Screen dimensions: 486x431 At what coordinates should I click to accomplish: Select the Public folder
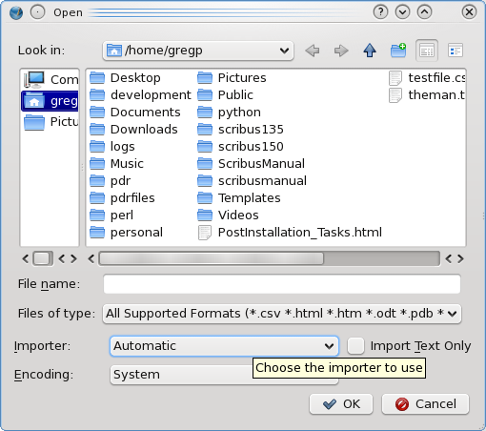click(x=225, y=95)
